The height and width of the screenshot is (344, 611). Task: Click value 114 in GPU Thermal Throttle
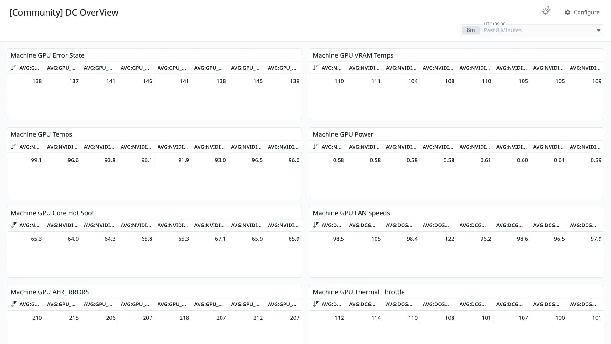[x=376, y=318]
